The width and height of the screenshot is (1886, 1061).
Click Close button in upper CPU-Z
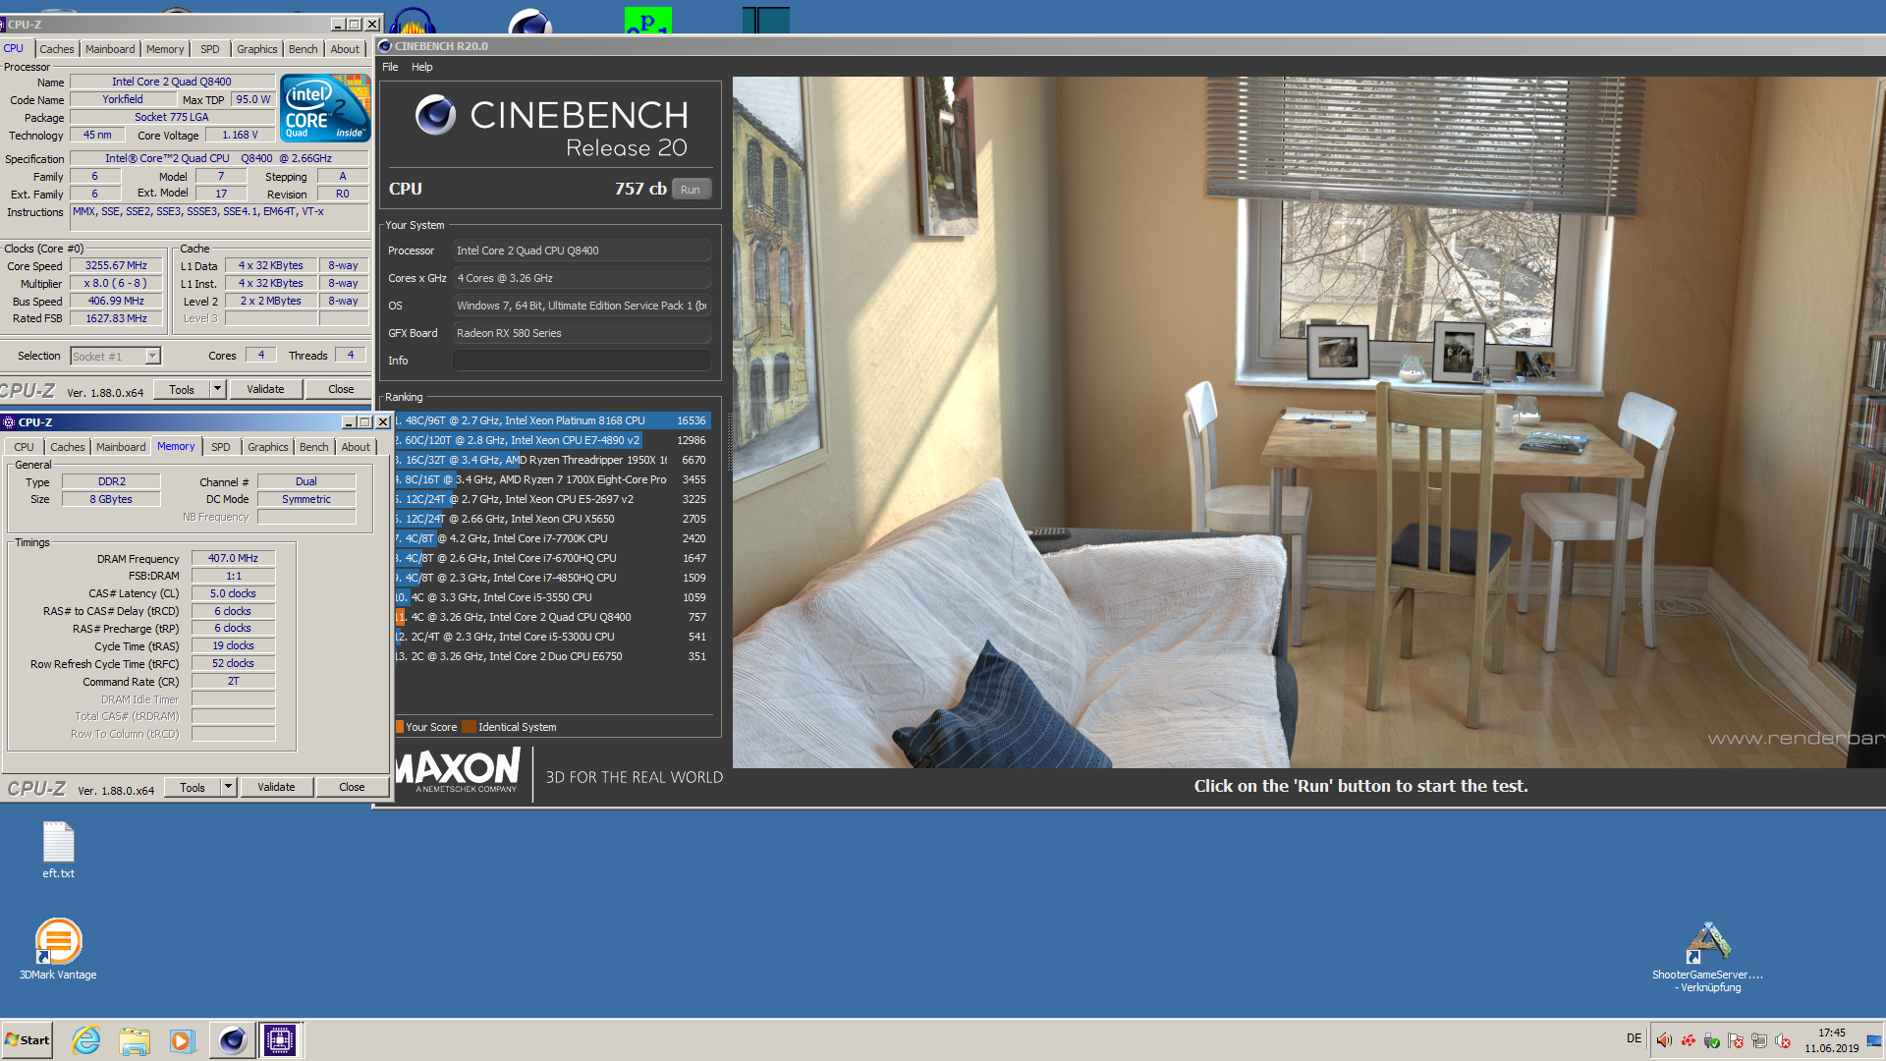pyautogui.click(x=341, y=389)
